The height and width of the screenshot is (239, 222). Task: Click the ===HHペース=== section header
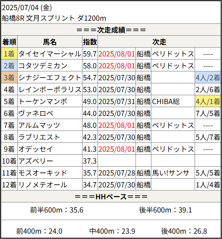[x=111, y=197]
